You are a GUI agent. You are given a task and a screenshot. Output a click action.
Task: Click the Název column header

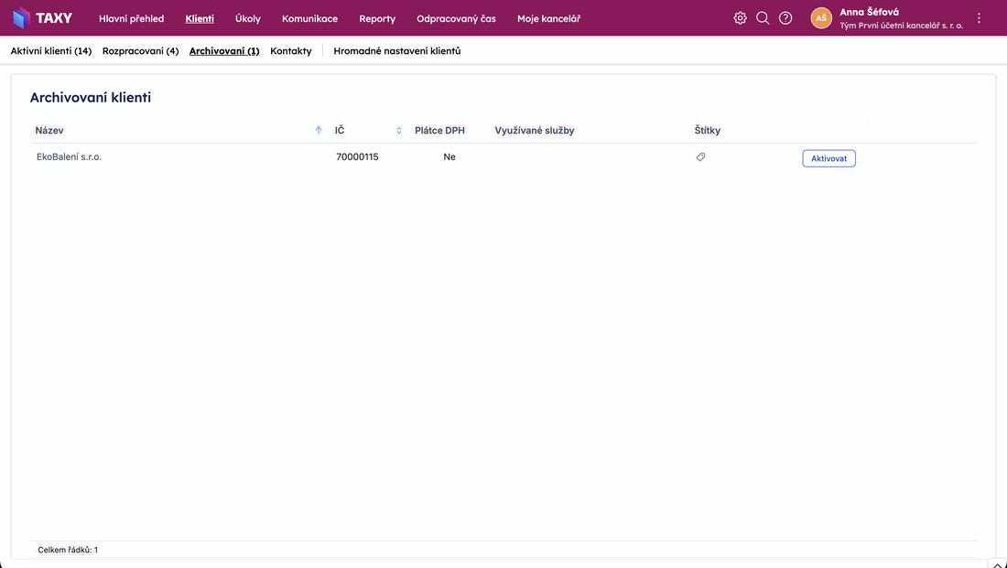click(x=49, y=130)
